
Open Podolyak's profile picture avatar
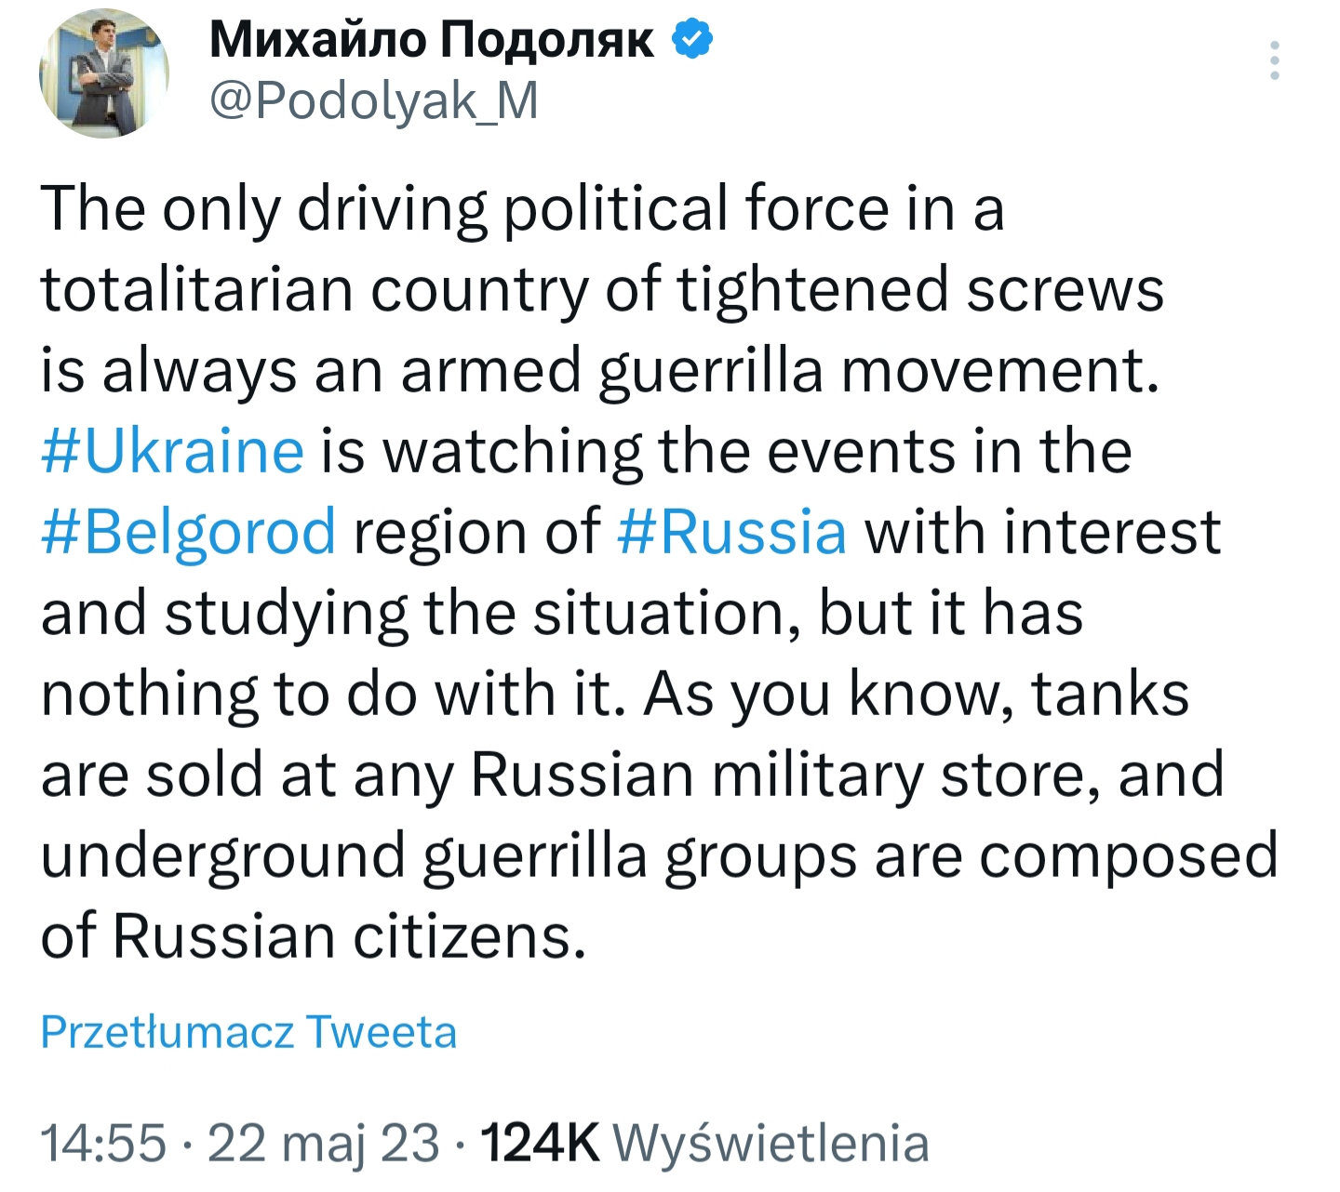103,74
